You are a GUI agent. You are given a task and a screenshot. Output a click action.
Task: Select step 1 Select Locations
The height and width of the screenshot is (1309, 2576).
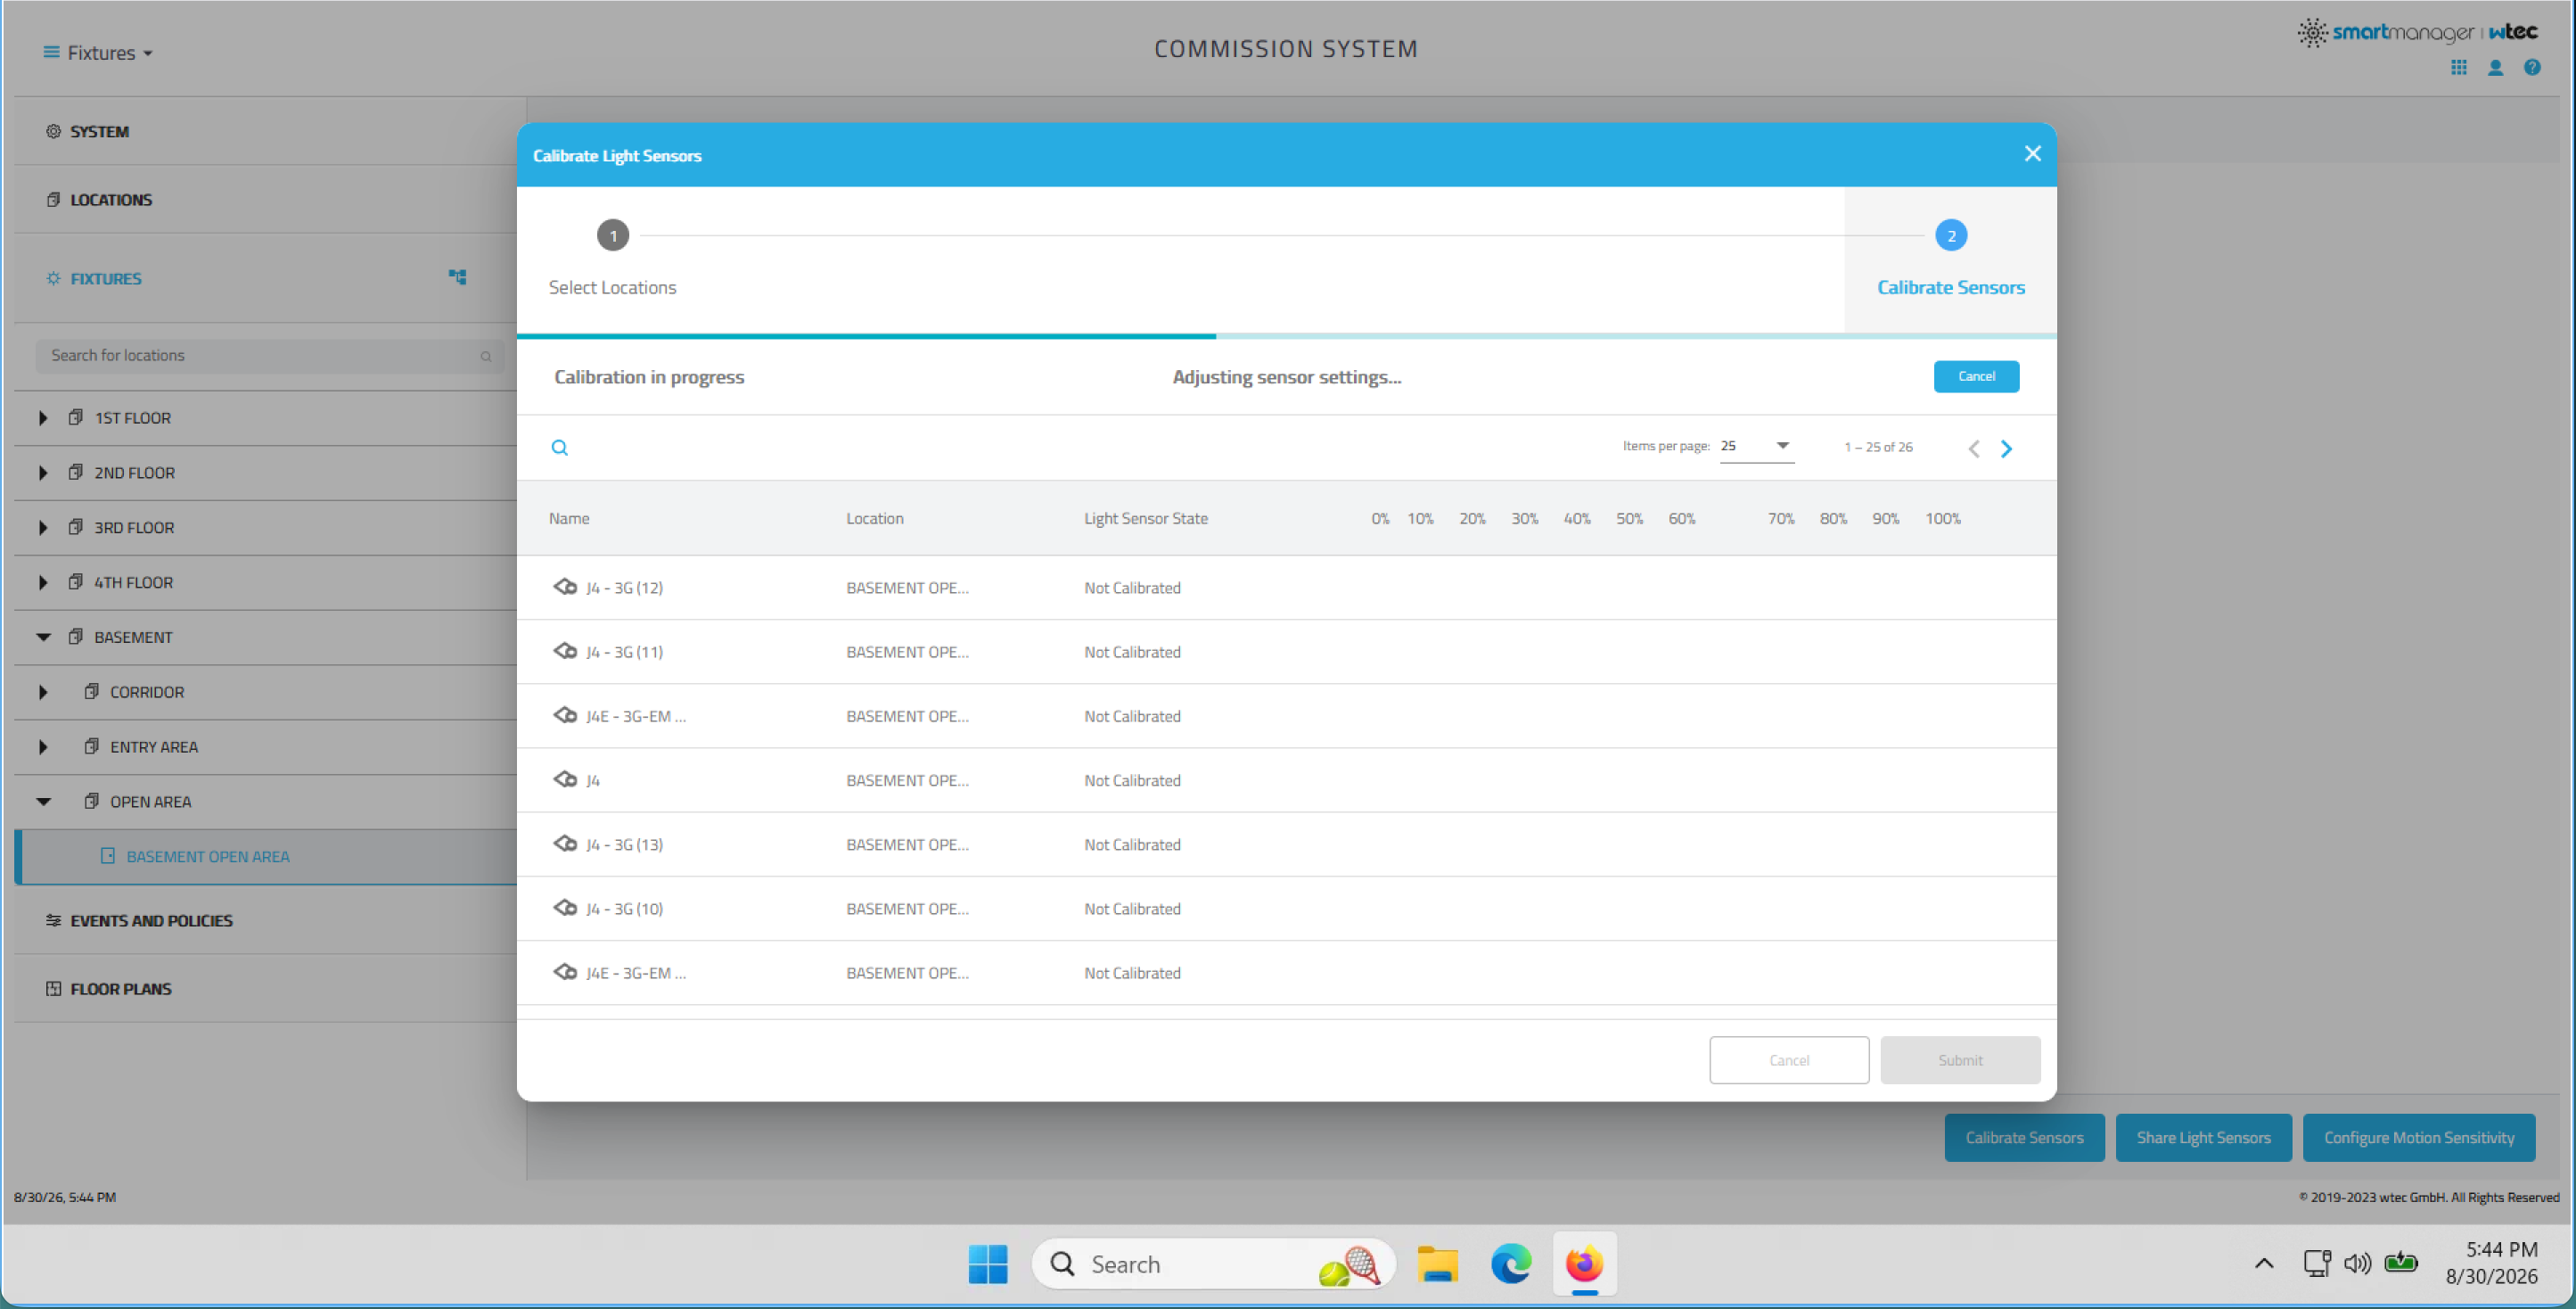pyautogui.click(x=612, y=259)
